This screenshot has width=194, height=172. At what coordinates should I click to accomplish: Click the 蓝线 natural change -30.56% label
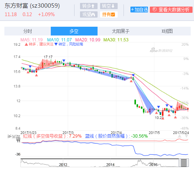tap(116, 136)
